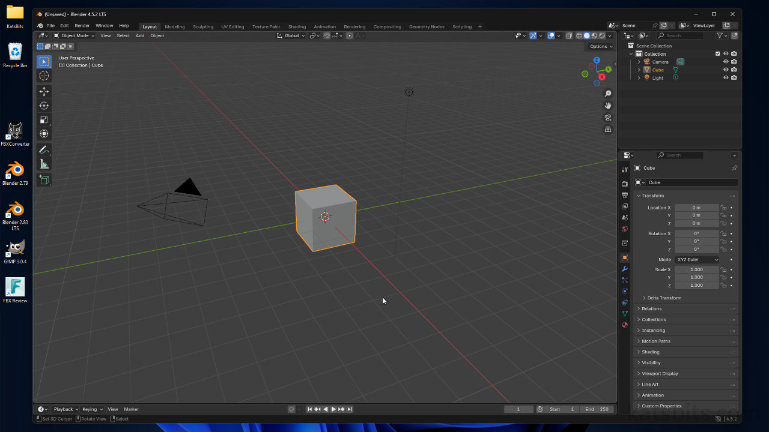
Task: Open the Object Mode dropdown
Action: 74,35
